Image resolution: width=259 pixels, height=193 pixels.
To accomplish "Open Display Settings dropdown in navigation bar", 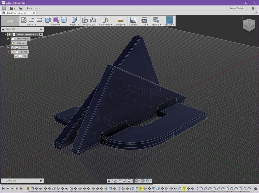I will point(137,181).
